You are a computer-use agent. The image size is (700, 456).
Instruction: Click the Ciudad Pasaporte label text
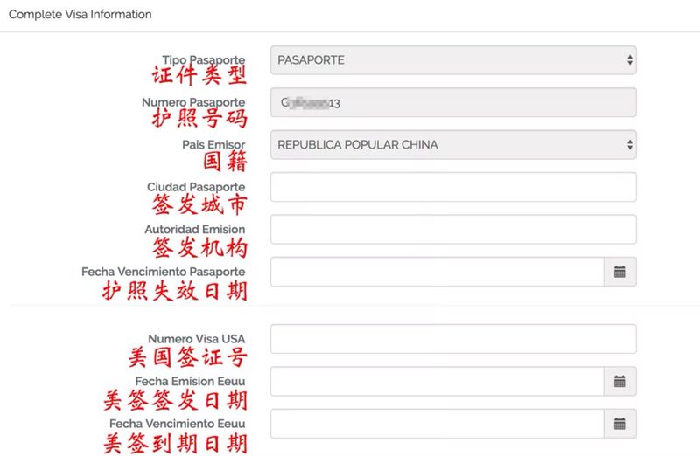[x=196, y=187]
